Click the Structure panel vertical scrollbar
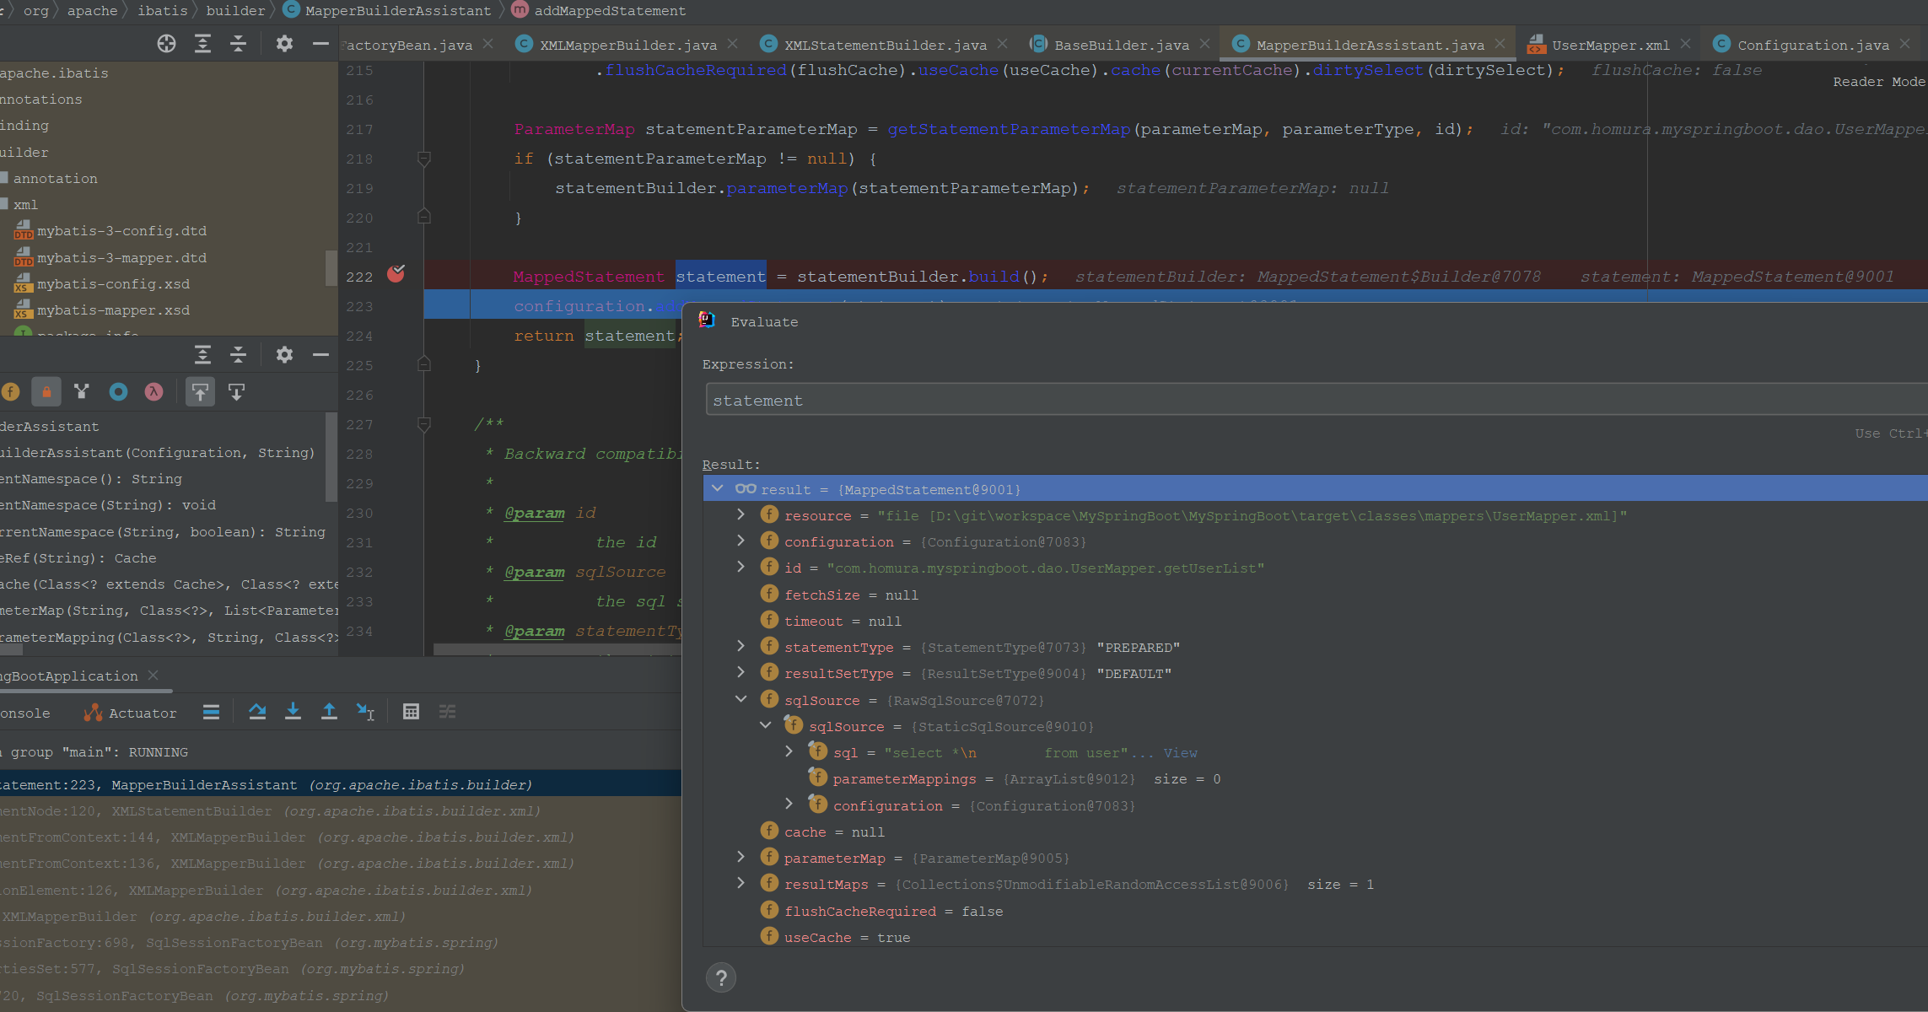 (x=331, y=455)
